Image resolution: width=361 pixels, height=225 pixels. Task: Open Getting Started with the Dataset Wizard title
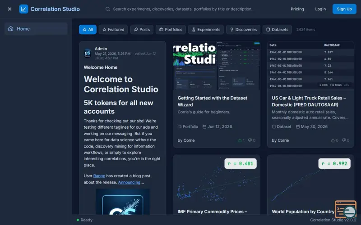[x=212, y=101]
